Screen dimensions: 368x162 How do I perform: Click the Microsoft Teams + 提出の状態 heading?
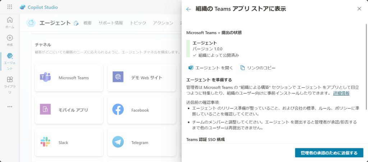click(x=214, y=33)
